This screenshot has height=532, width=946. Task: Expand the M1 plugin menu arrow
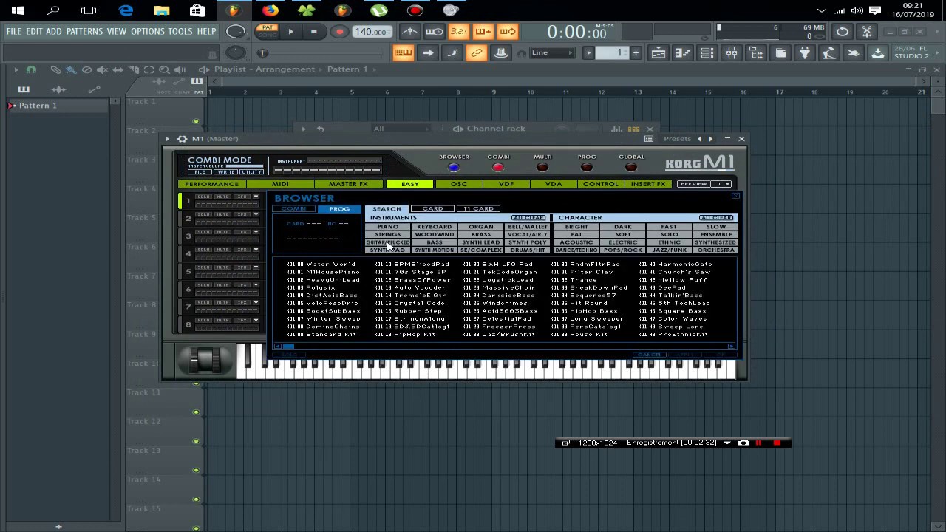pos(168,139)
